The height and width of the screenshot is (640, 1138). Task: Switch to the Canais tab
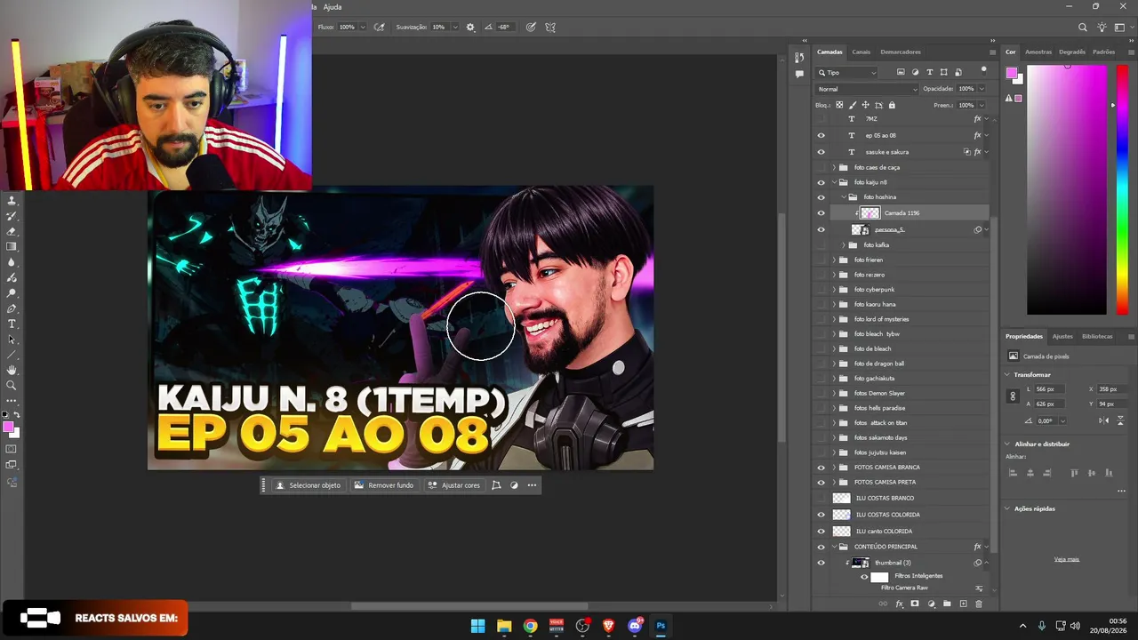tap(862, 52)
